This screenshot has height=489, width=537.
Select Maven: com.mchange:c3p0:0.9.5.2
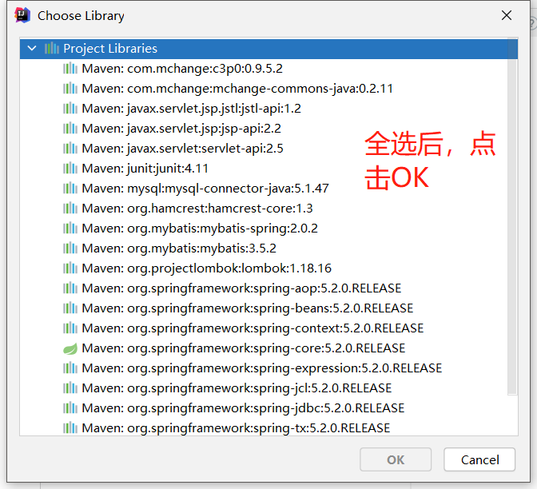pyautogui.click(x=182, y=69)
